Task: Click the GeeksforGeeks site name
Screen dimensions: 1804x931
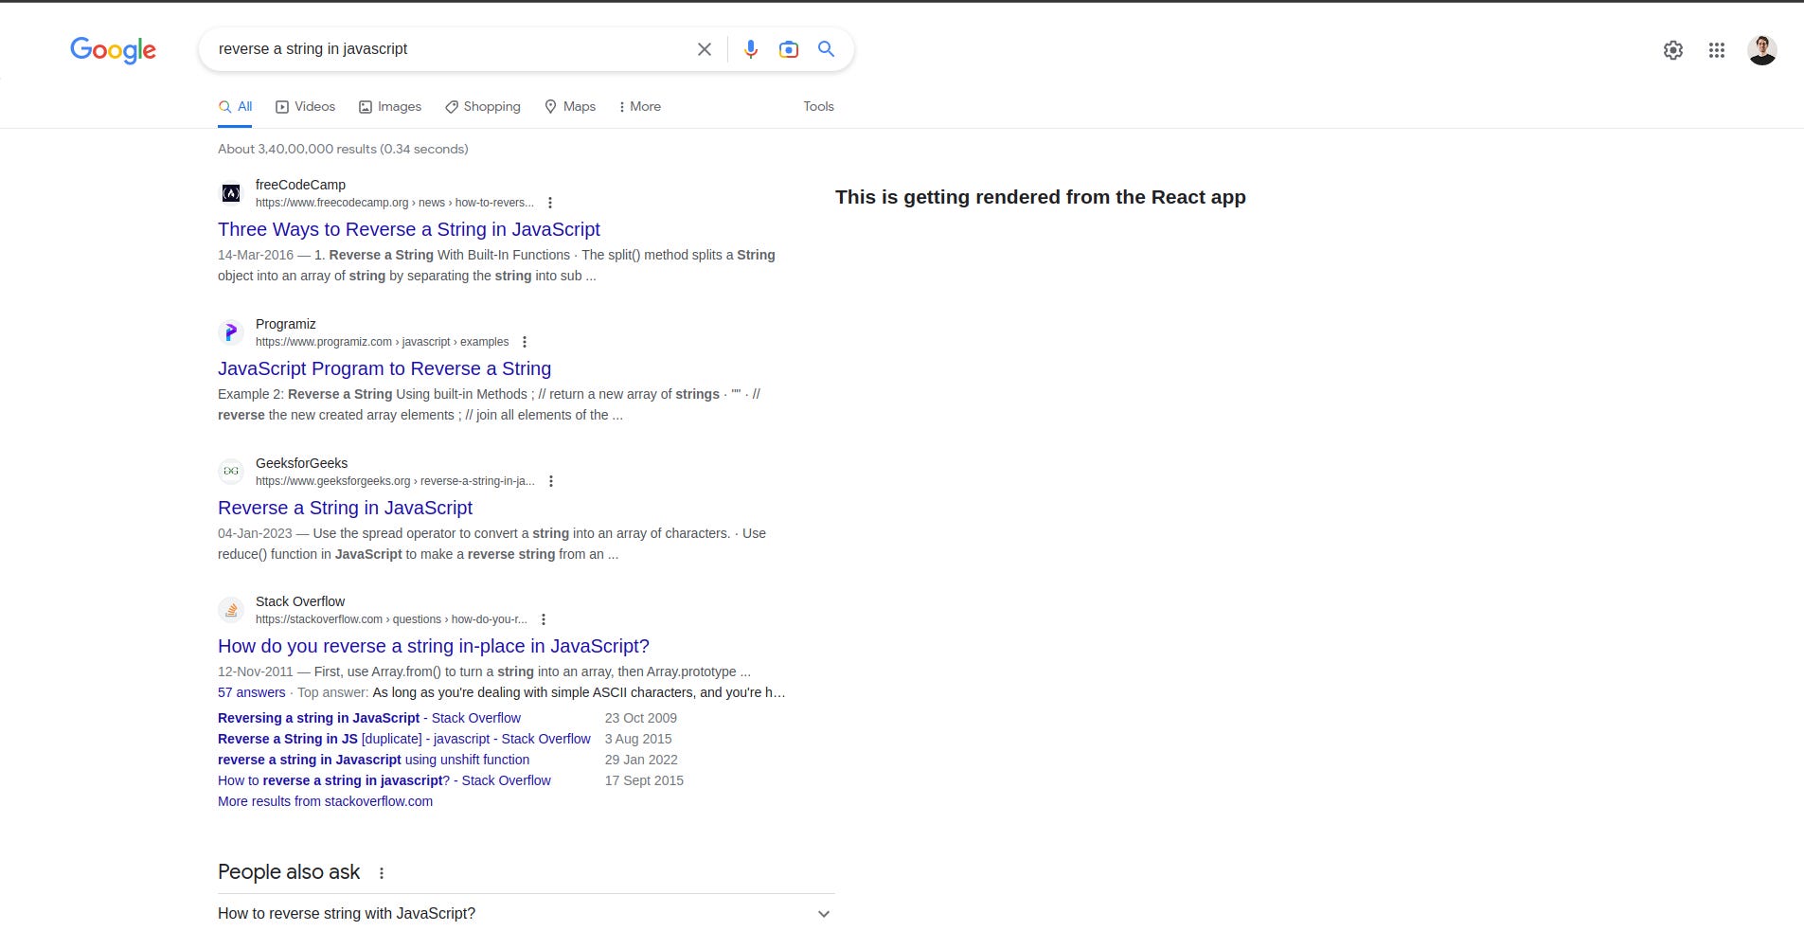Action: coord(301,463)
